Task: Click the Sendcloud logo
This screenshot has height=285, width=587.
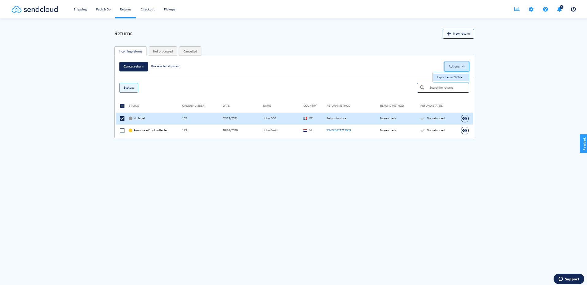Action: click(35, 9)
